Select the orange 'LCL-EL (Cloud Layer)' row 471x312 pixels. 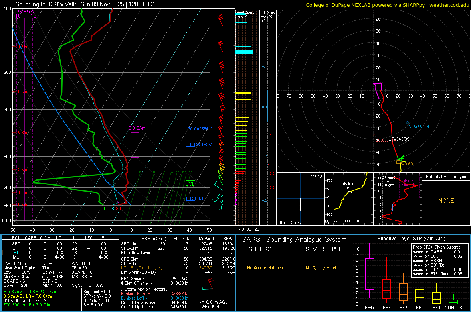(x=178, y=268)
